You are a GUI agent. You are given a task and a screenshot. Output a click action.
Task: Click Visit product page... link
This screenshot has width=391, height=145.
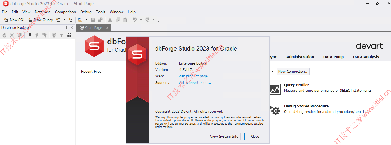point(195,76)
